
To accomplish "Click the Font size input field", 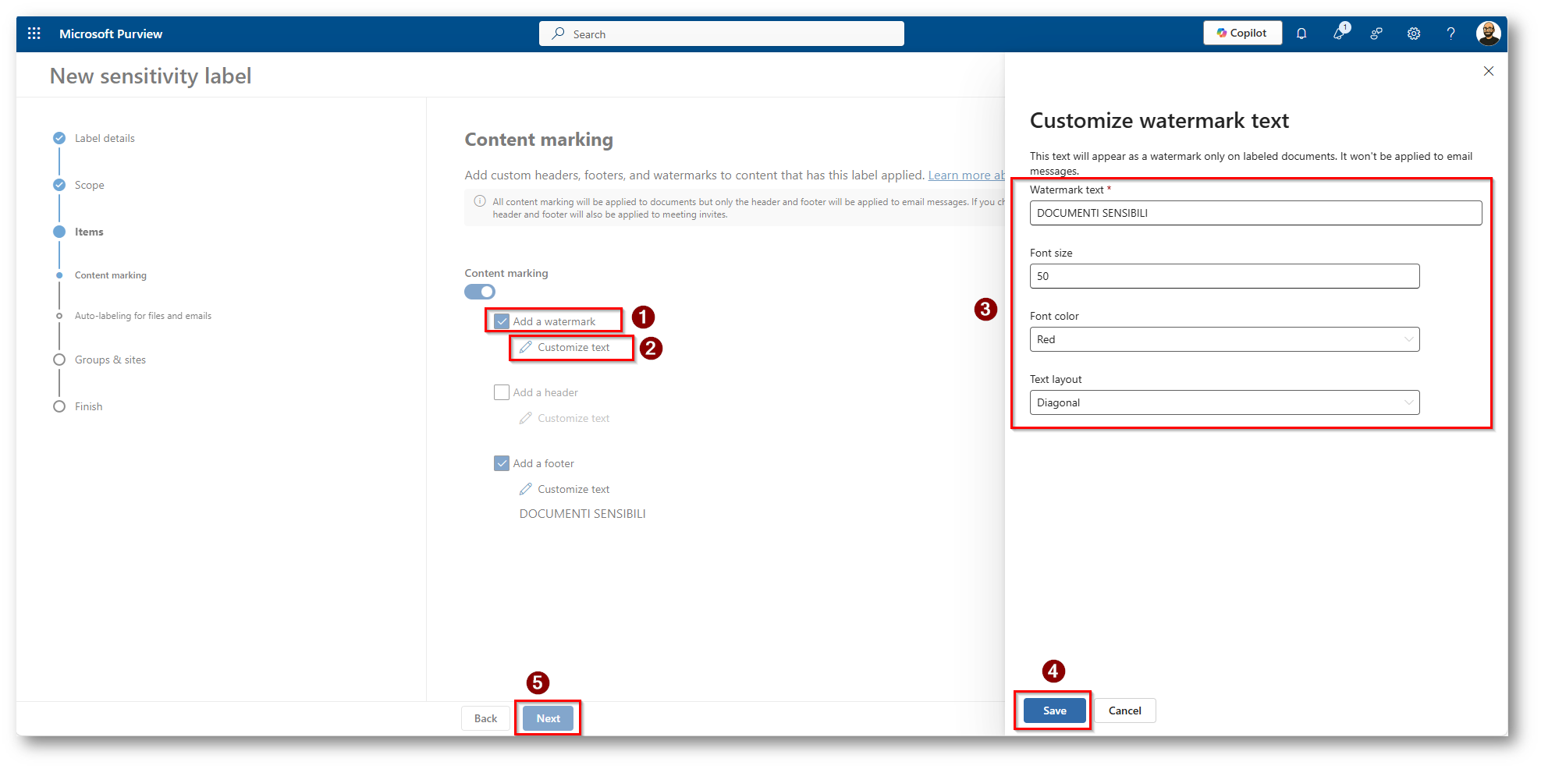I will (1224, 276).
